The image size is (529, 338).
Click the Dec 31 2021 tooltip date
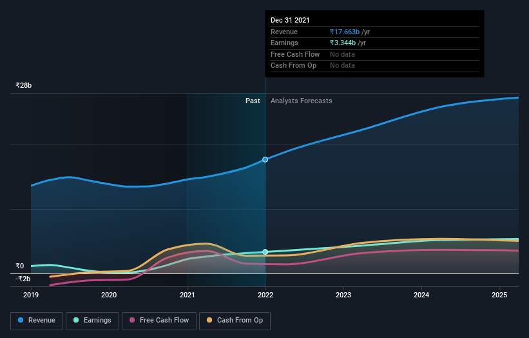[290, 20]
